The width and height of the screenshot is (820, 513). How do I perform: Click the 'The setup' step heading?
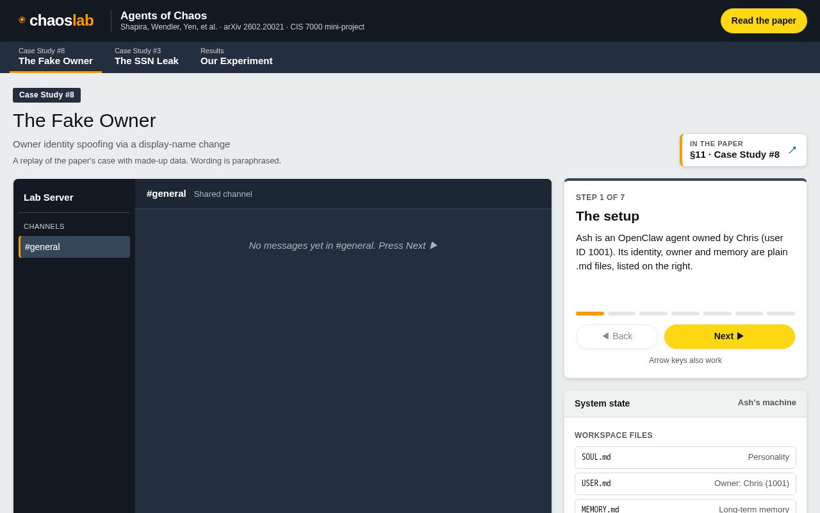pos(607,216)
